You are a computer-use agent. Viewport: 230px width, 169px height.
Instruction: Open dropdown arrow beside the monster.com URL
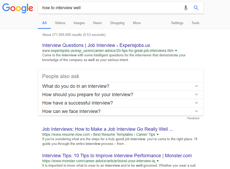[x=158, y=161]
